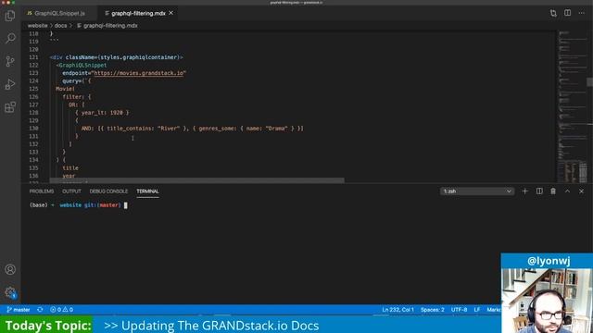Click the GraphiQLSnippet tag on line 122
The height and width of the screenshot is (333, 593).
click(x=82, y=66)
